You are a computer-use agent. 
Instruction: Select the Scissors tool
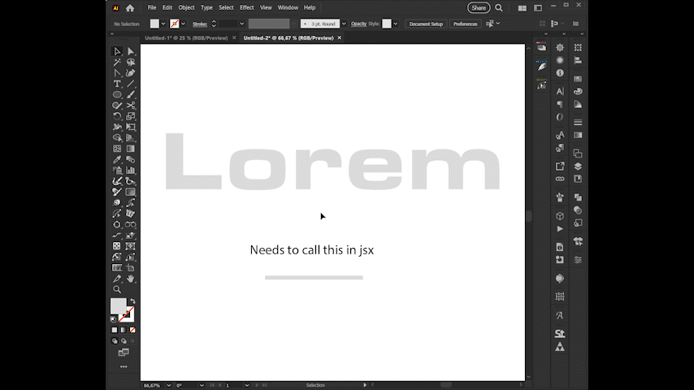(x=131, y=106)
